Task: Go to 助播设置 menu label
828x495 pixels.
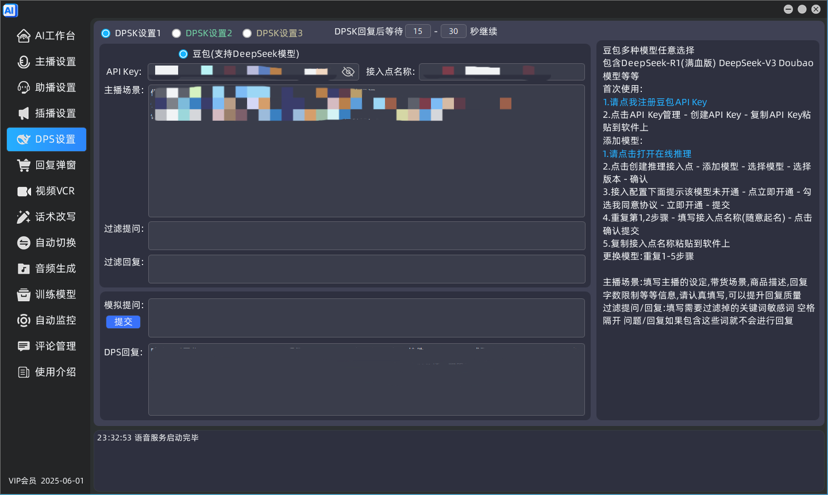Action: [x=56, y=87]
